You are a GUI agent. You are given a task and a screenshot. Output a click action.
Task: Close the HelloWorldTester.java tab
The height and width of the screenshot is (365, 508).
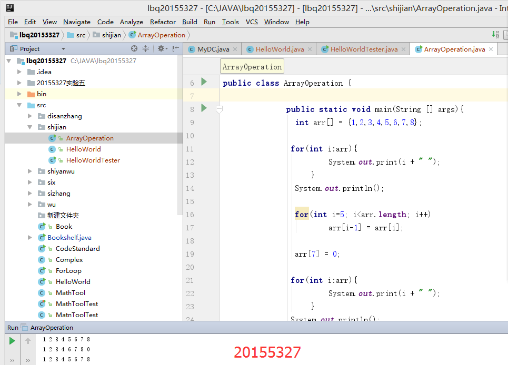[403, 49]
